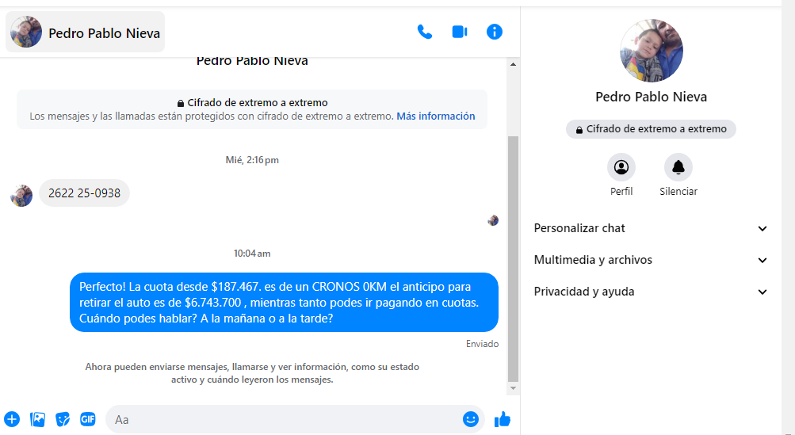This screenshot has height=435, width=795.
Task: Attach a photo or file icon
Action: (x=37, y=419)
